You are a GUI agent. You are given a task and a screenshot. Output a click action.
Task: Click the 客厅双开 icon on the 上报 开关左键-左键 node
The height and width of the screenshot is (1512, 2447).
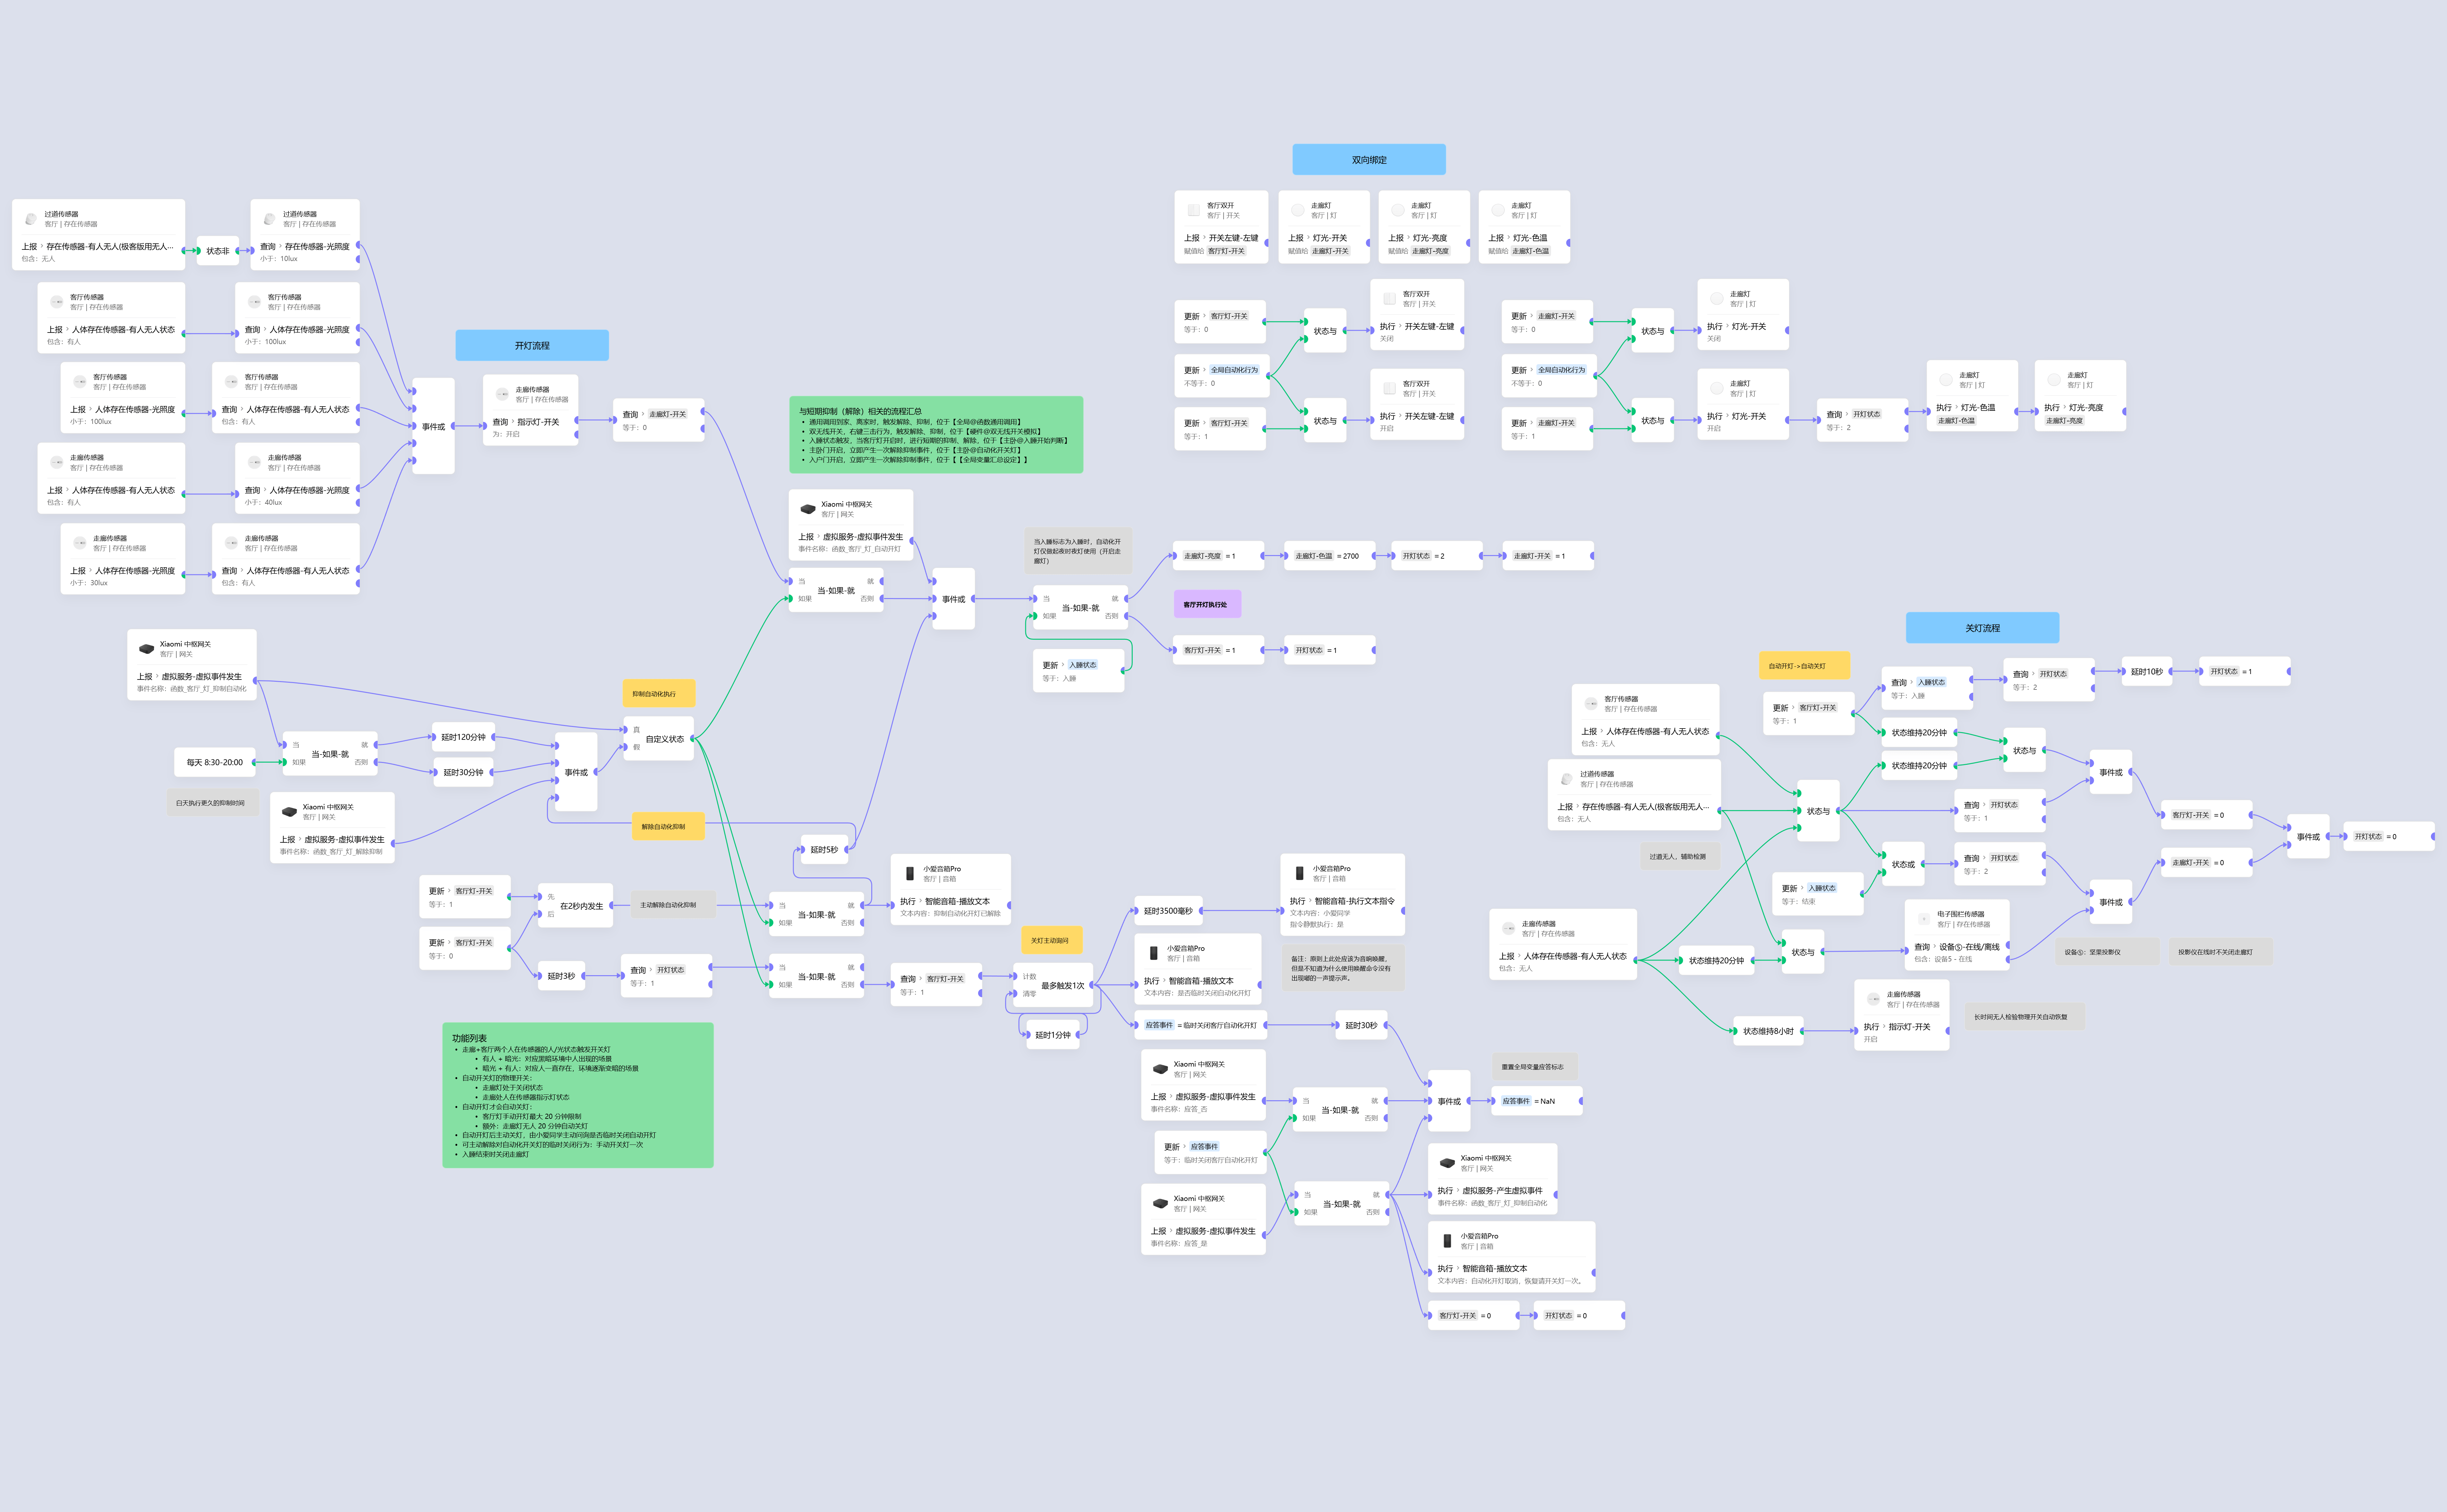point(1193,210)
